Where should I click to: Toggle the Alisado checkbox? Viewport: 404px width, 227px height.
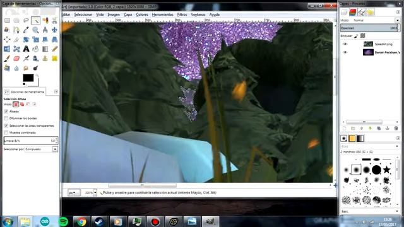pyautogui.click(x=6, y=112)
